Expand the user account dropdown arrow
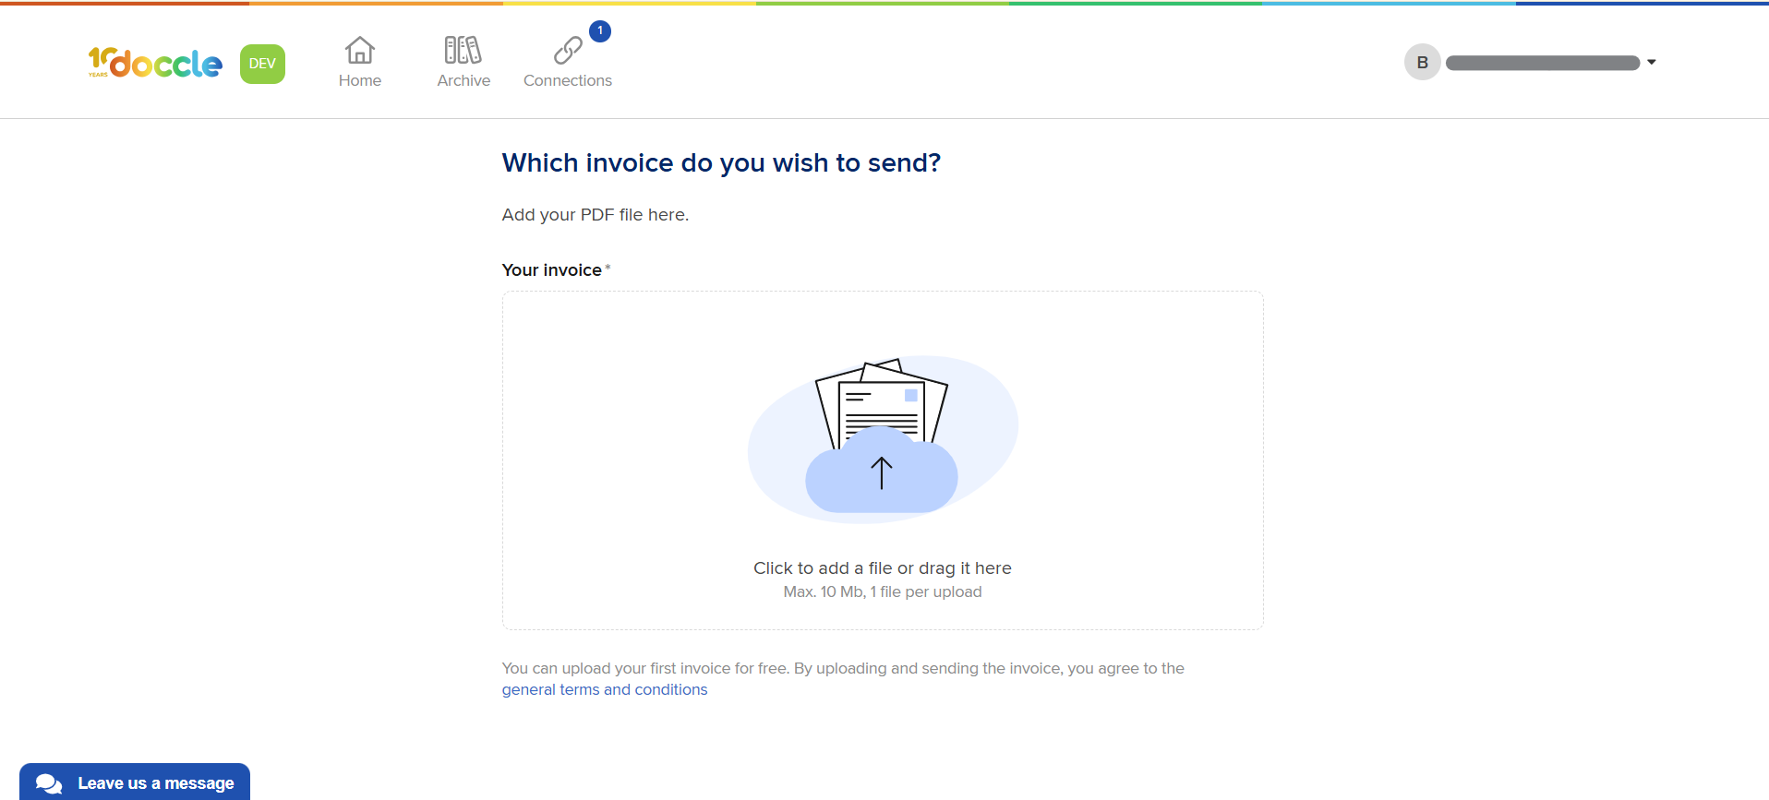Screen dimensions: 1769x800 click(x=1652, y=62)
